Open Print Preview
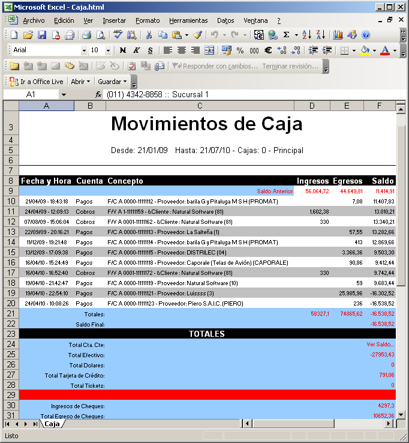Image resolution: width=409 pixels, height=443 pixels. pyautogui.click(x=101, y=35)
